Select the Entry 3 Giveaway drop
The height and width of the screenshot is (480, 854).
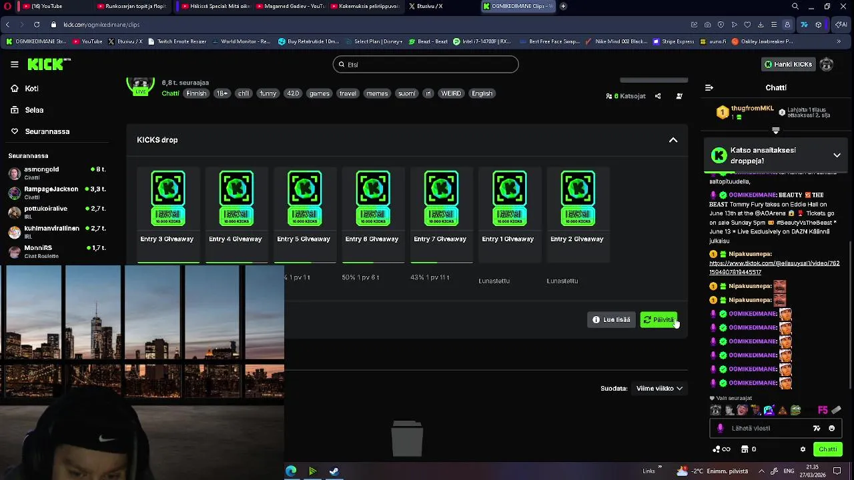click(167, 213)
